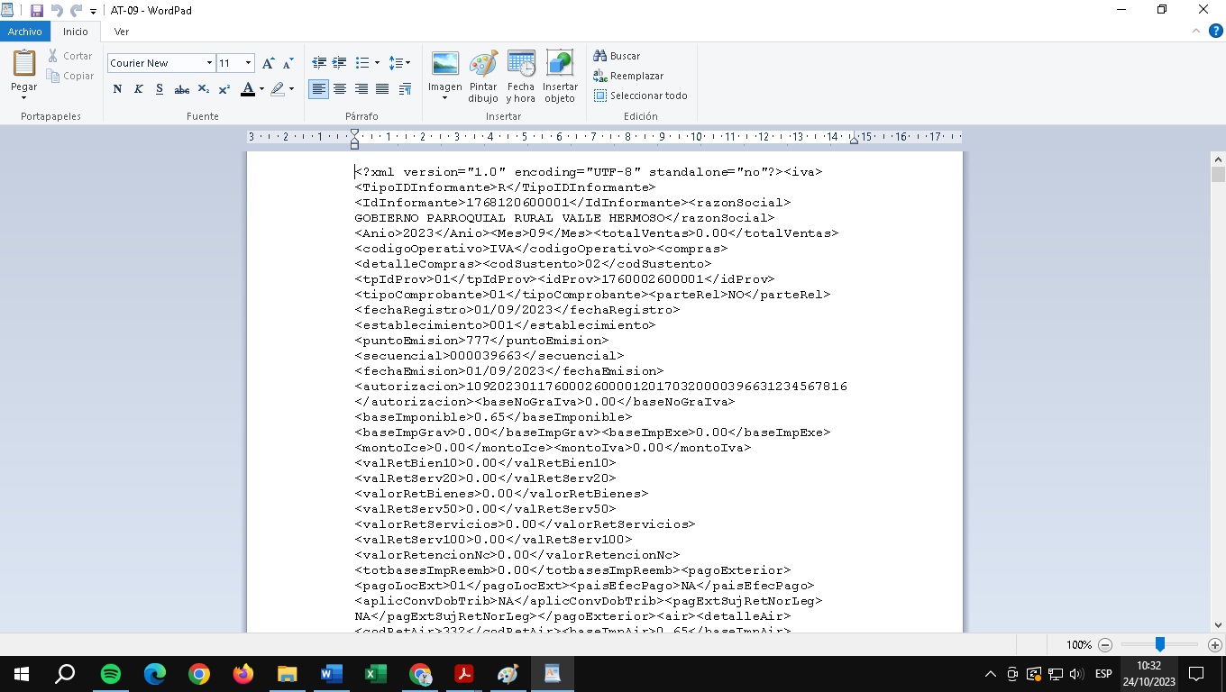
Task: Click the Insertar objeto icon
Action: [x=559, y=64]
